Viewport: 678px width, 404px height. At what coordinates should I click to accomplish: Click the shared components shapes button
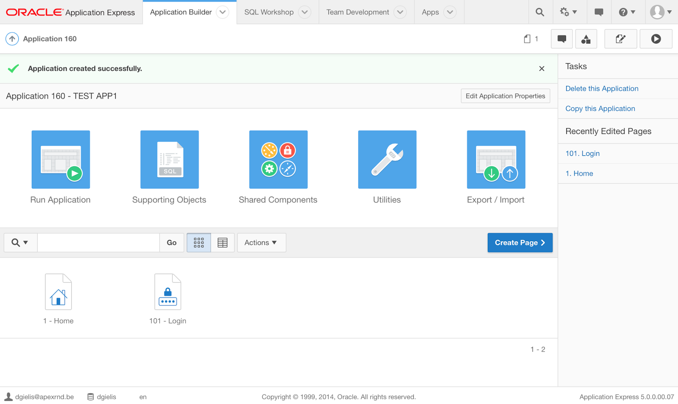tap(586, 39)
